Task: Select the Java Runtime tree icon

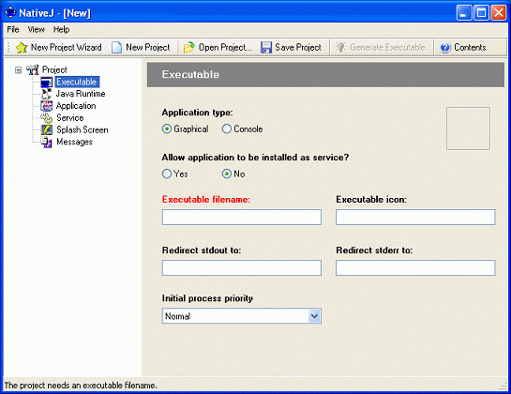Action: coord(46,94)
